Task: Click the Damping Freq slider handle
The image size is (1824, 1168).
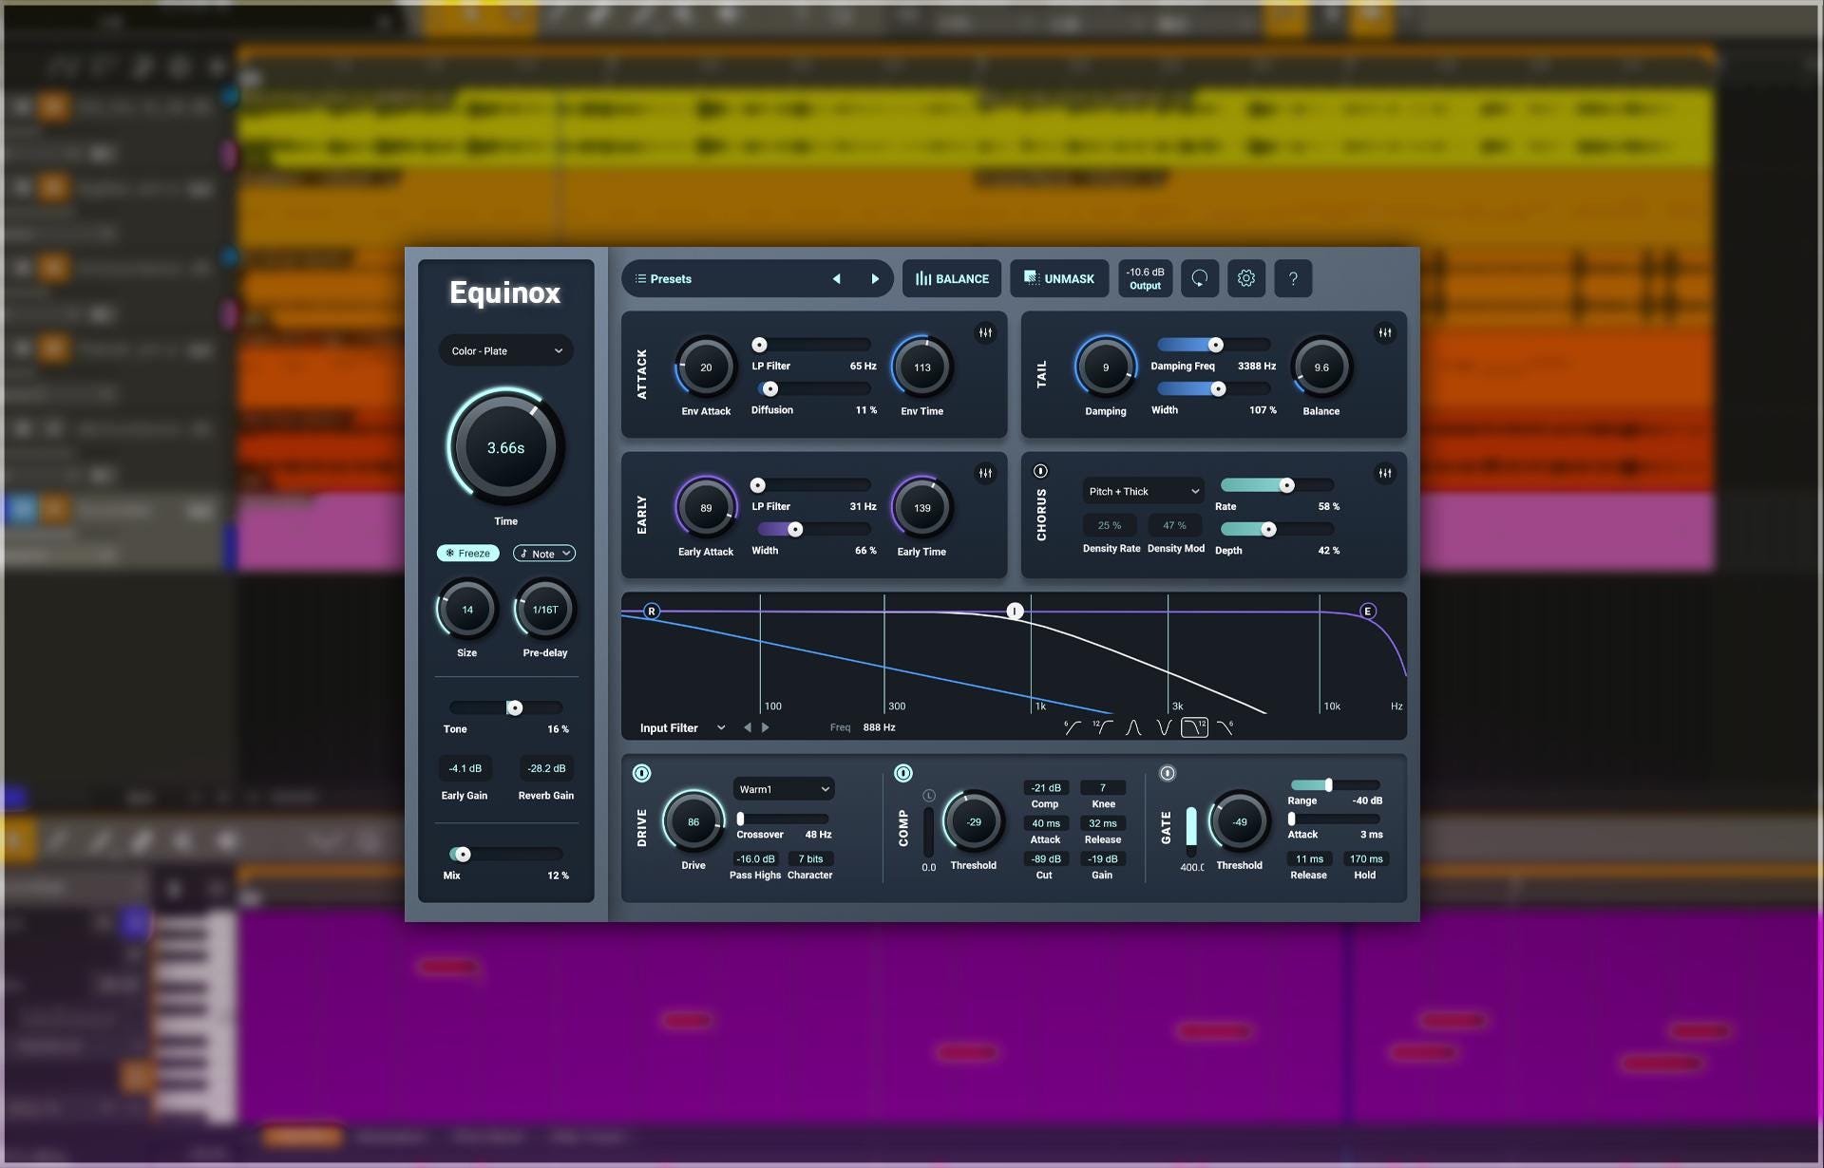Action: [1215, 345]
